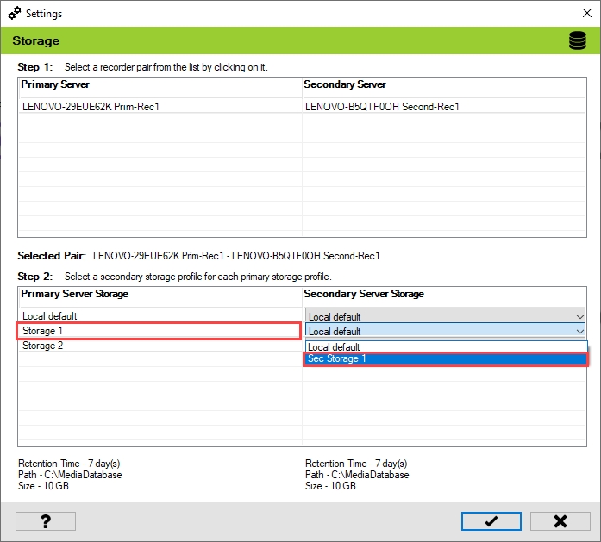Viewport: 601px width, 542px height.
Task: Select Sec Storage 1 from dropdown list
Action: (445, 358)
